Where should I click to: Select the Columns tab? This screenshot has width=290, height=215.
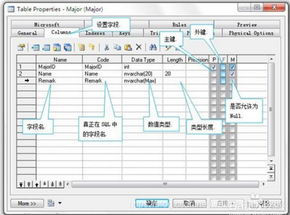coord(61,32)
